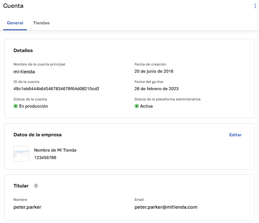Click the creation date 20 de junio de 2016
This screenshot has width=259, height=223.
click(x=154, y=71)
